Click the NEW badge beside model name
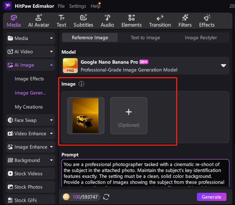This screenshot has width=235, height=205. (144, 62)
